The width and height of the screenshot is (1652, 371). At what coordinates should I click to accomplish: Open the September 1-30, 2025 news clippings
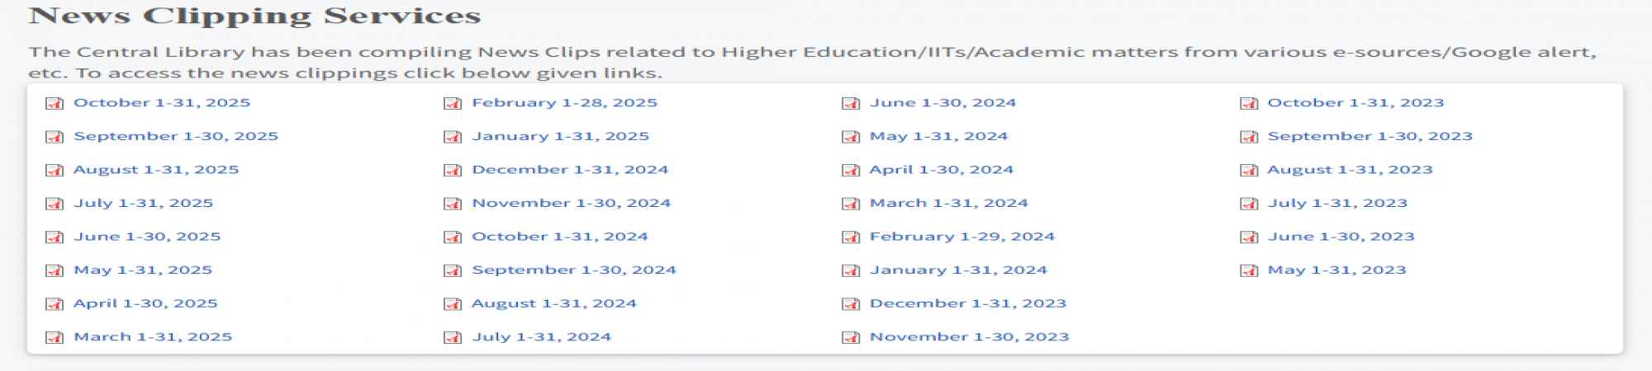pyautogui.click(x=175, y=136)
